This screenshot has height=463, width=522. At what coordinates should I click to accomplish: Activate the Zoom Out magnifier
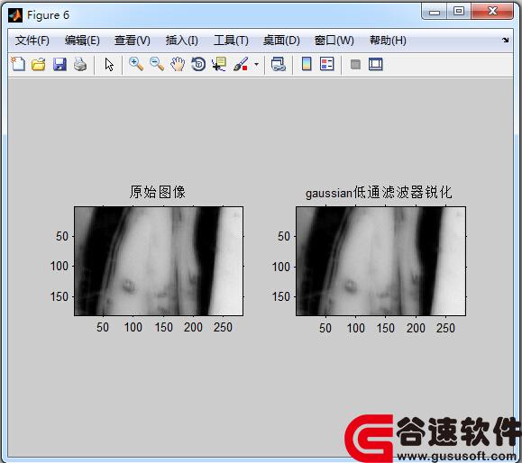(157, 64)
